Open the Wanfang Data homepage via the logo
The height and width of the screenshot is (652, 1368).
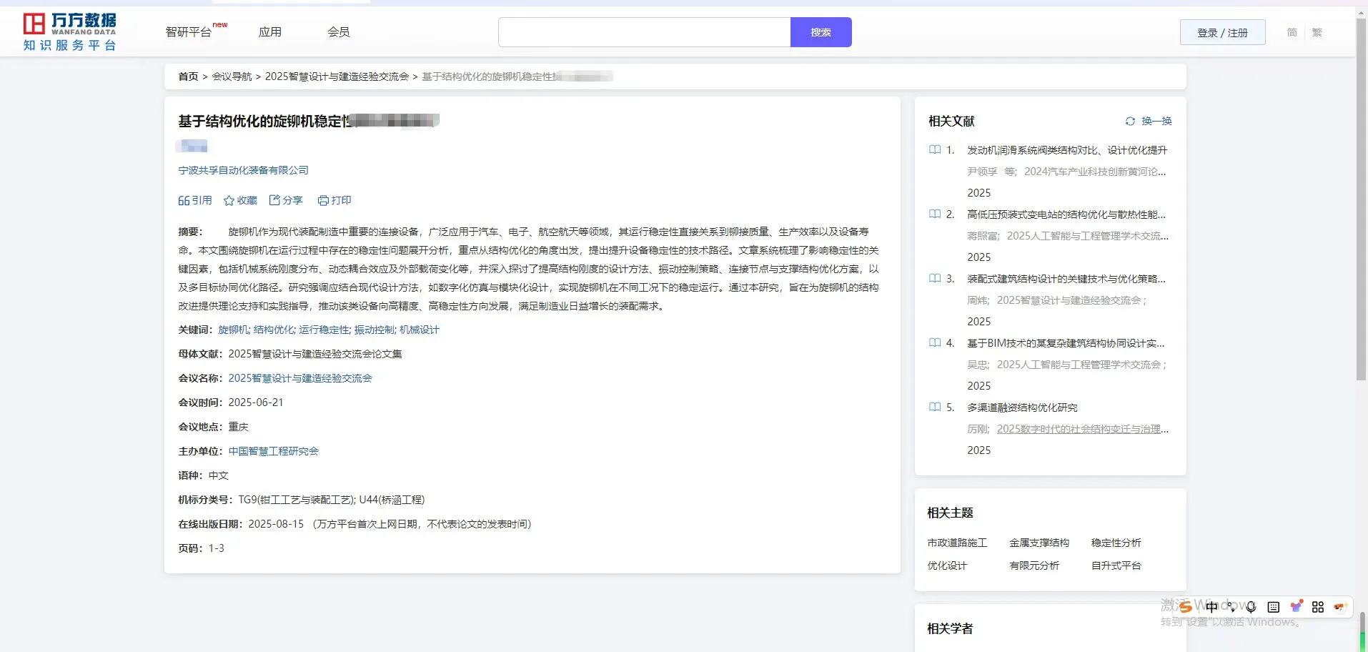pos(69,31)
